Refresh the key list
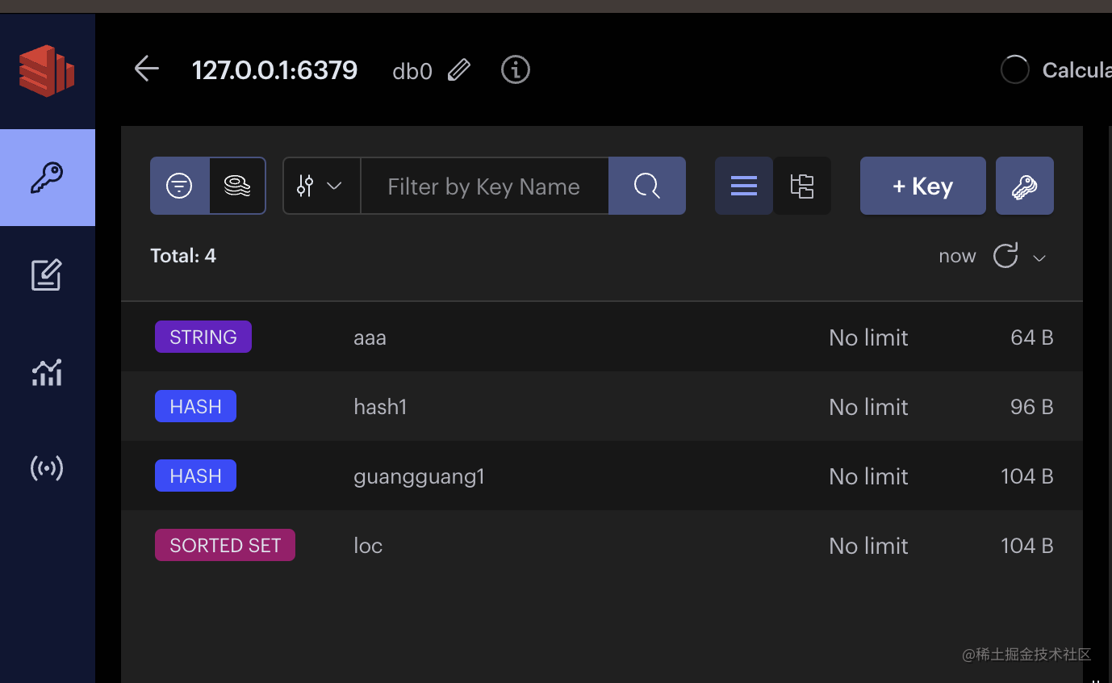1112x683 pixels. coord(1005,256)
